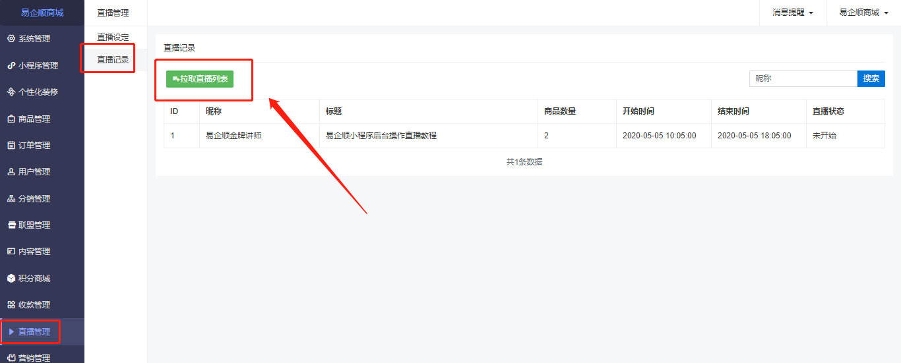The width and height of the screenshot is (901, 363).
Task: Click the 易企顺金牌讲师 nickname cell
Action: click(233, 136)
